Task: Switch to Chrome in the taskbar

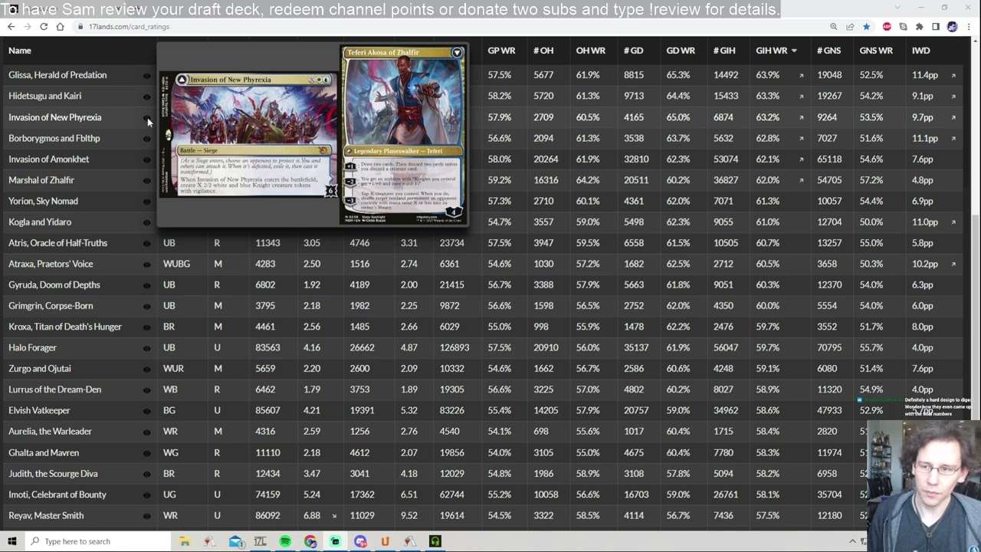Action: (x=310, y=541)
